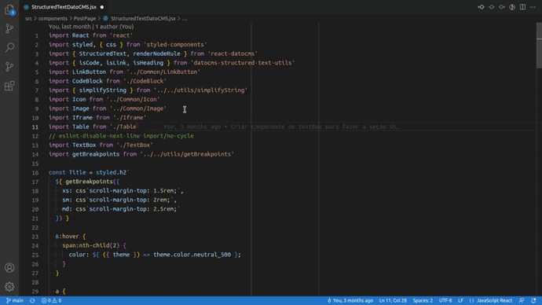Screen dimensions: 542x305
Task: Click the 'You, last month' code lens
Action: (69, 27)
